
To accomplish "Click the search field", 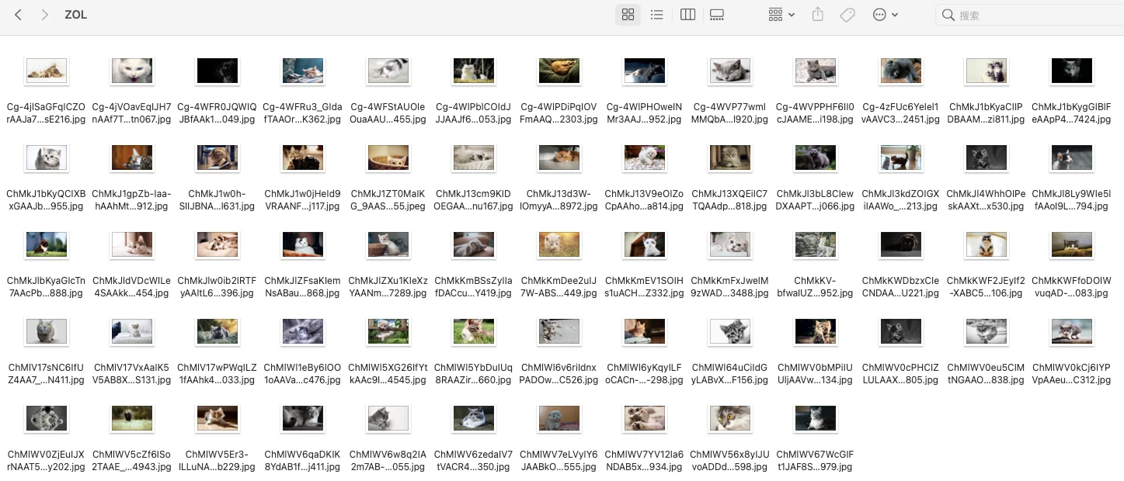I will click(x=1033, y=15).
